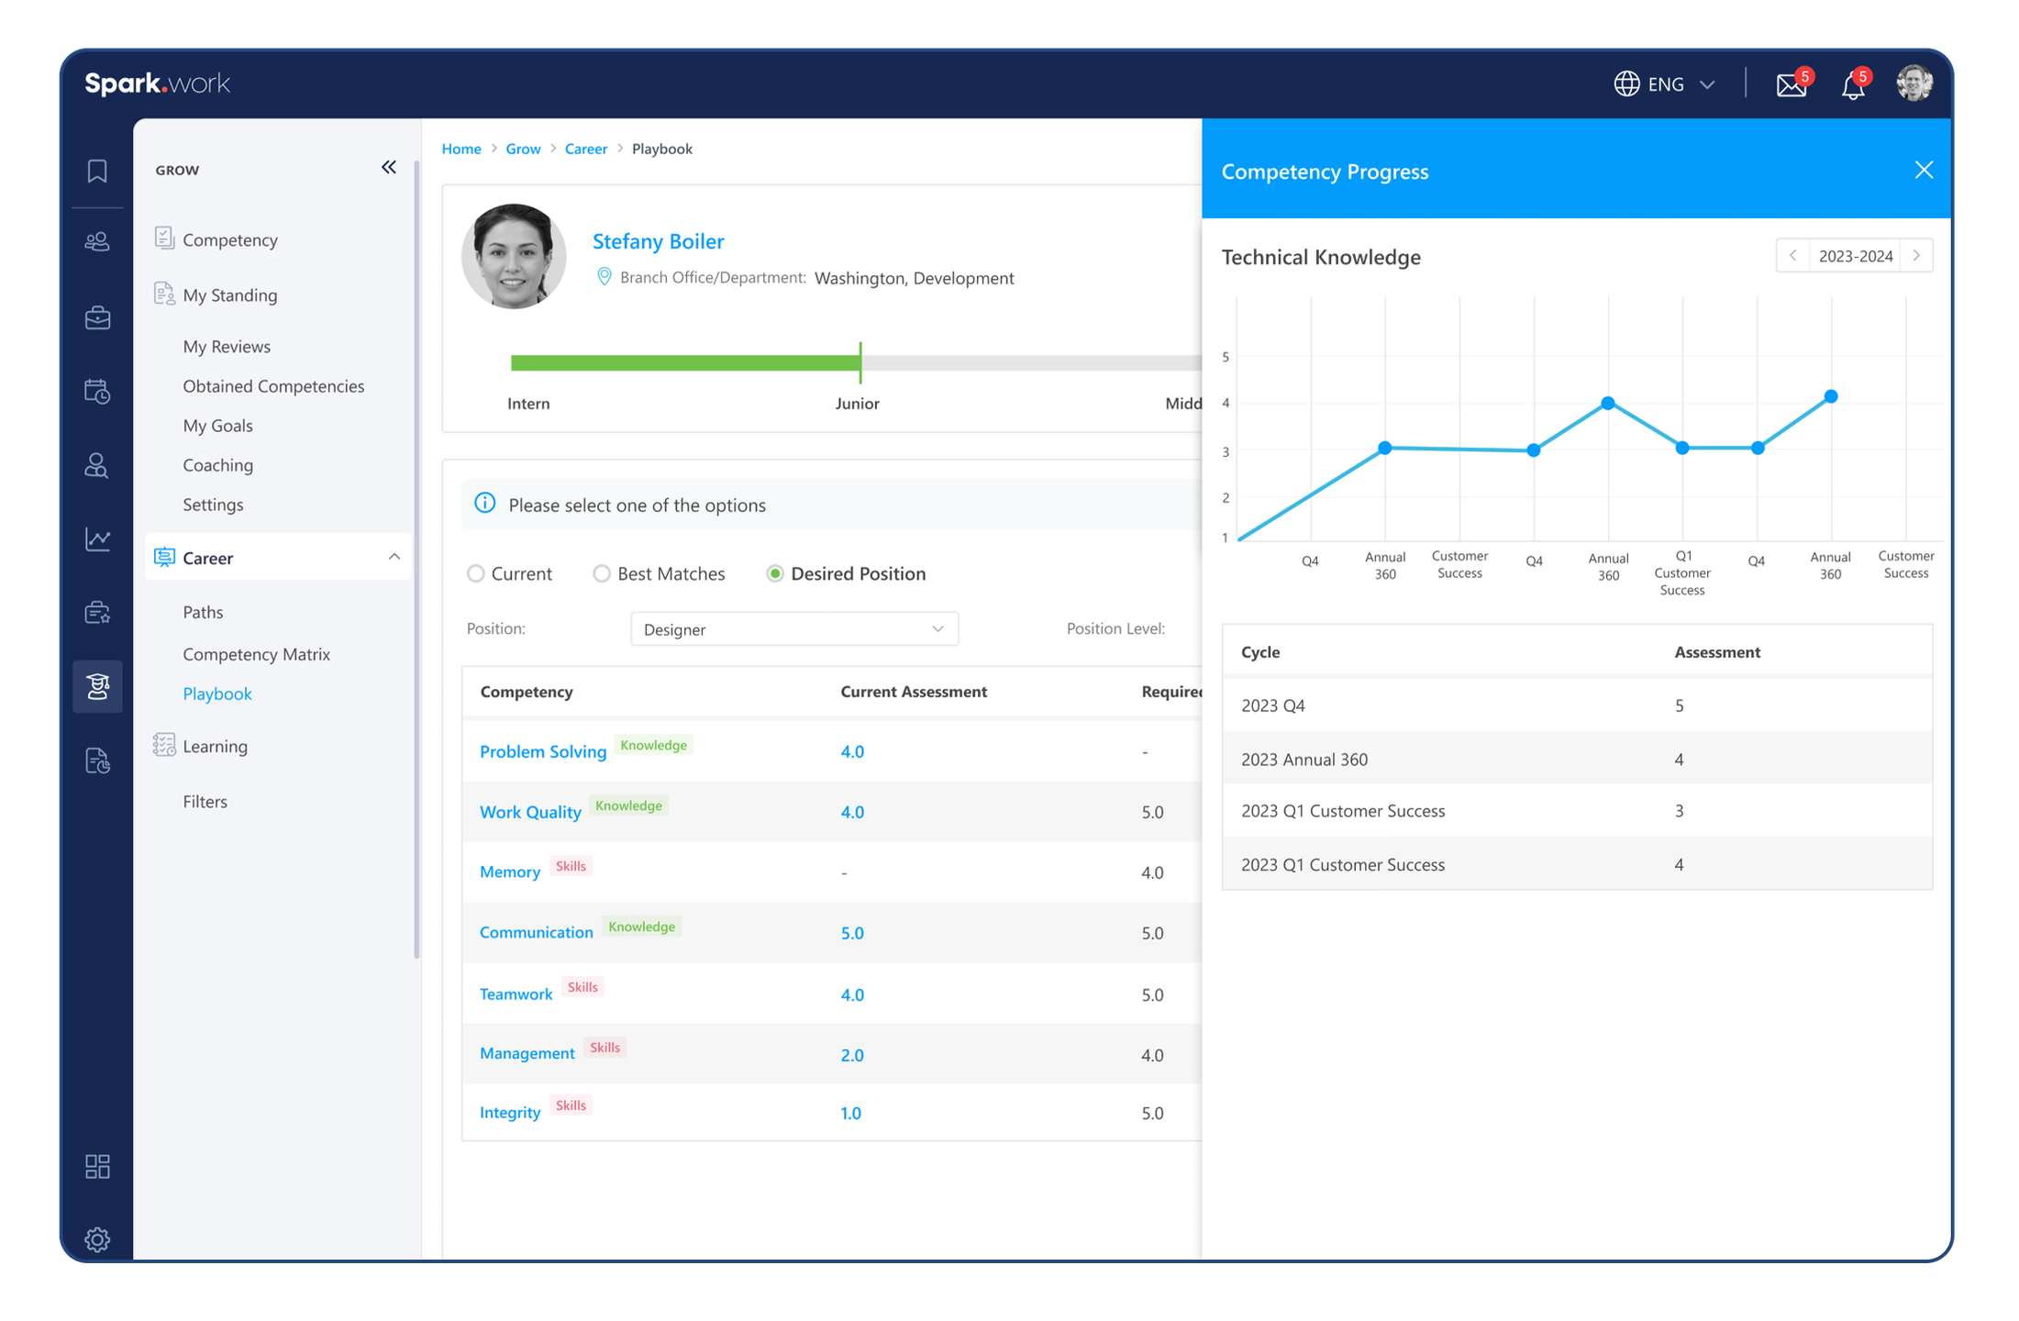The height and width of the screenshot is (1321, 2019).
Task: Click the analytics chart icon in sidebar
Action: [x=97, y=539]
